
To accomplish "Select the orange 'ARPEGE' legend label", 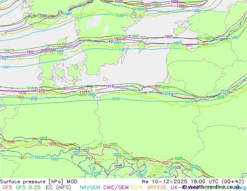I will (x=157, y=187).
